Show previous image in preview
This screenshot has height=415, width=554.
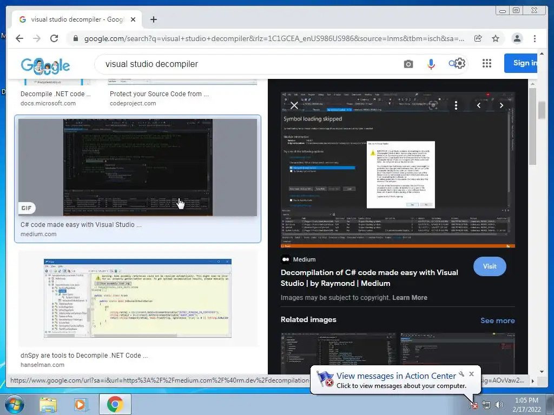coord(479,105)
